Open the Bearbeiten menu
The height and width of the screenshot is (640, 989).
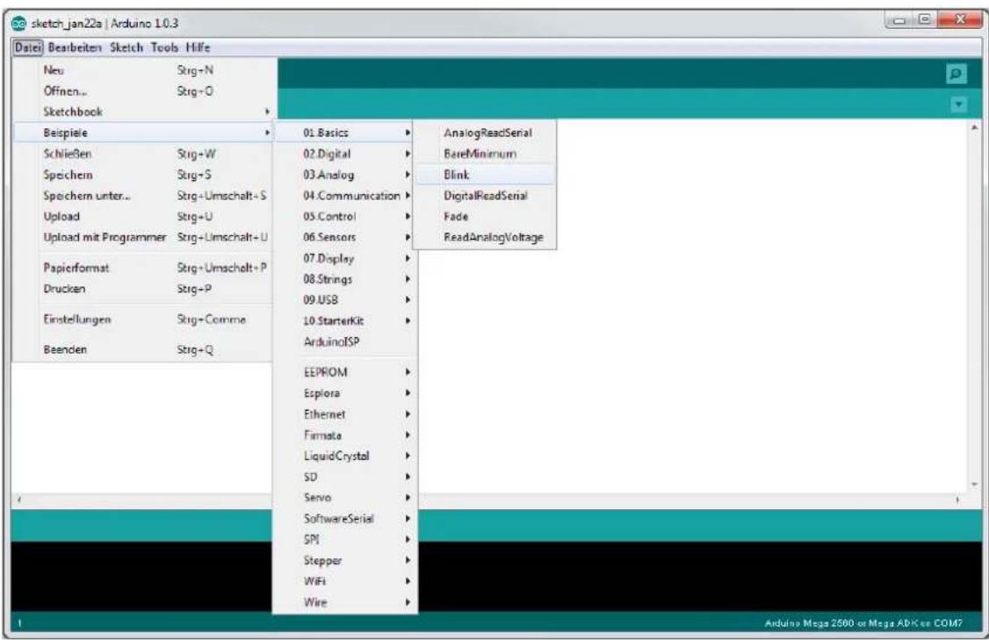coord(75,47)
